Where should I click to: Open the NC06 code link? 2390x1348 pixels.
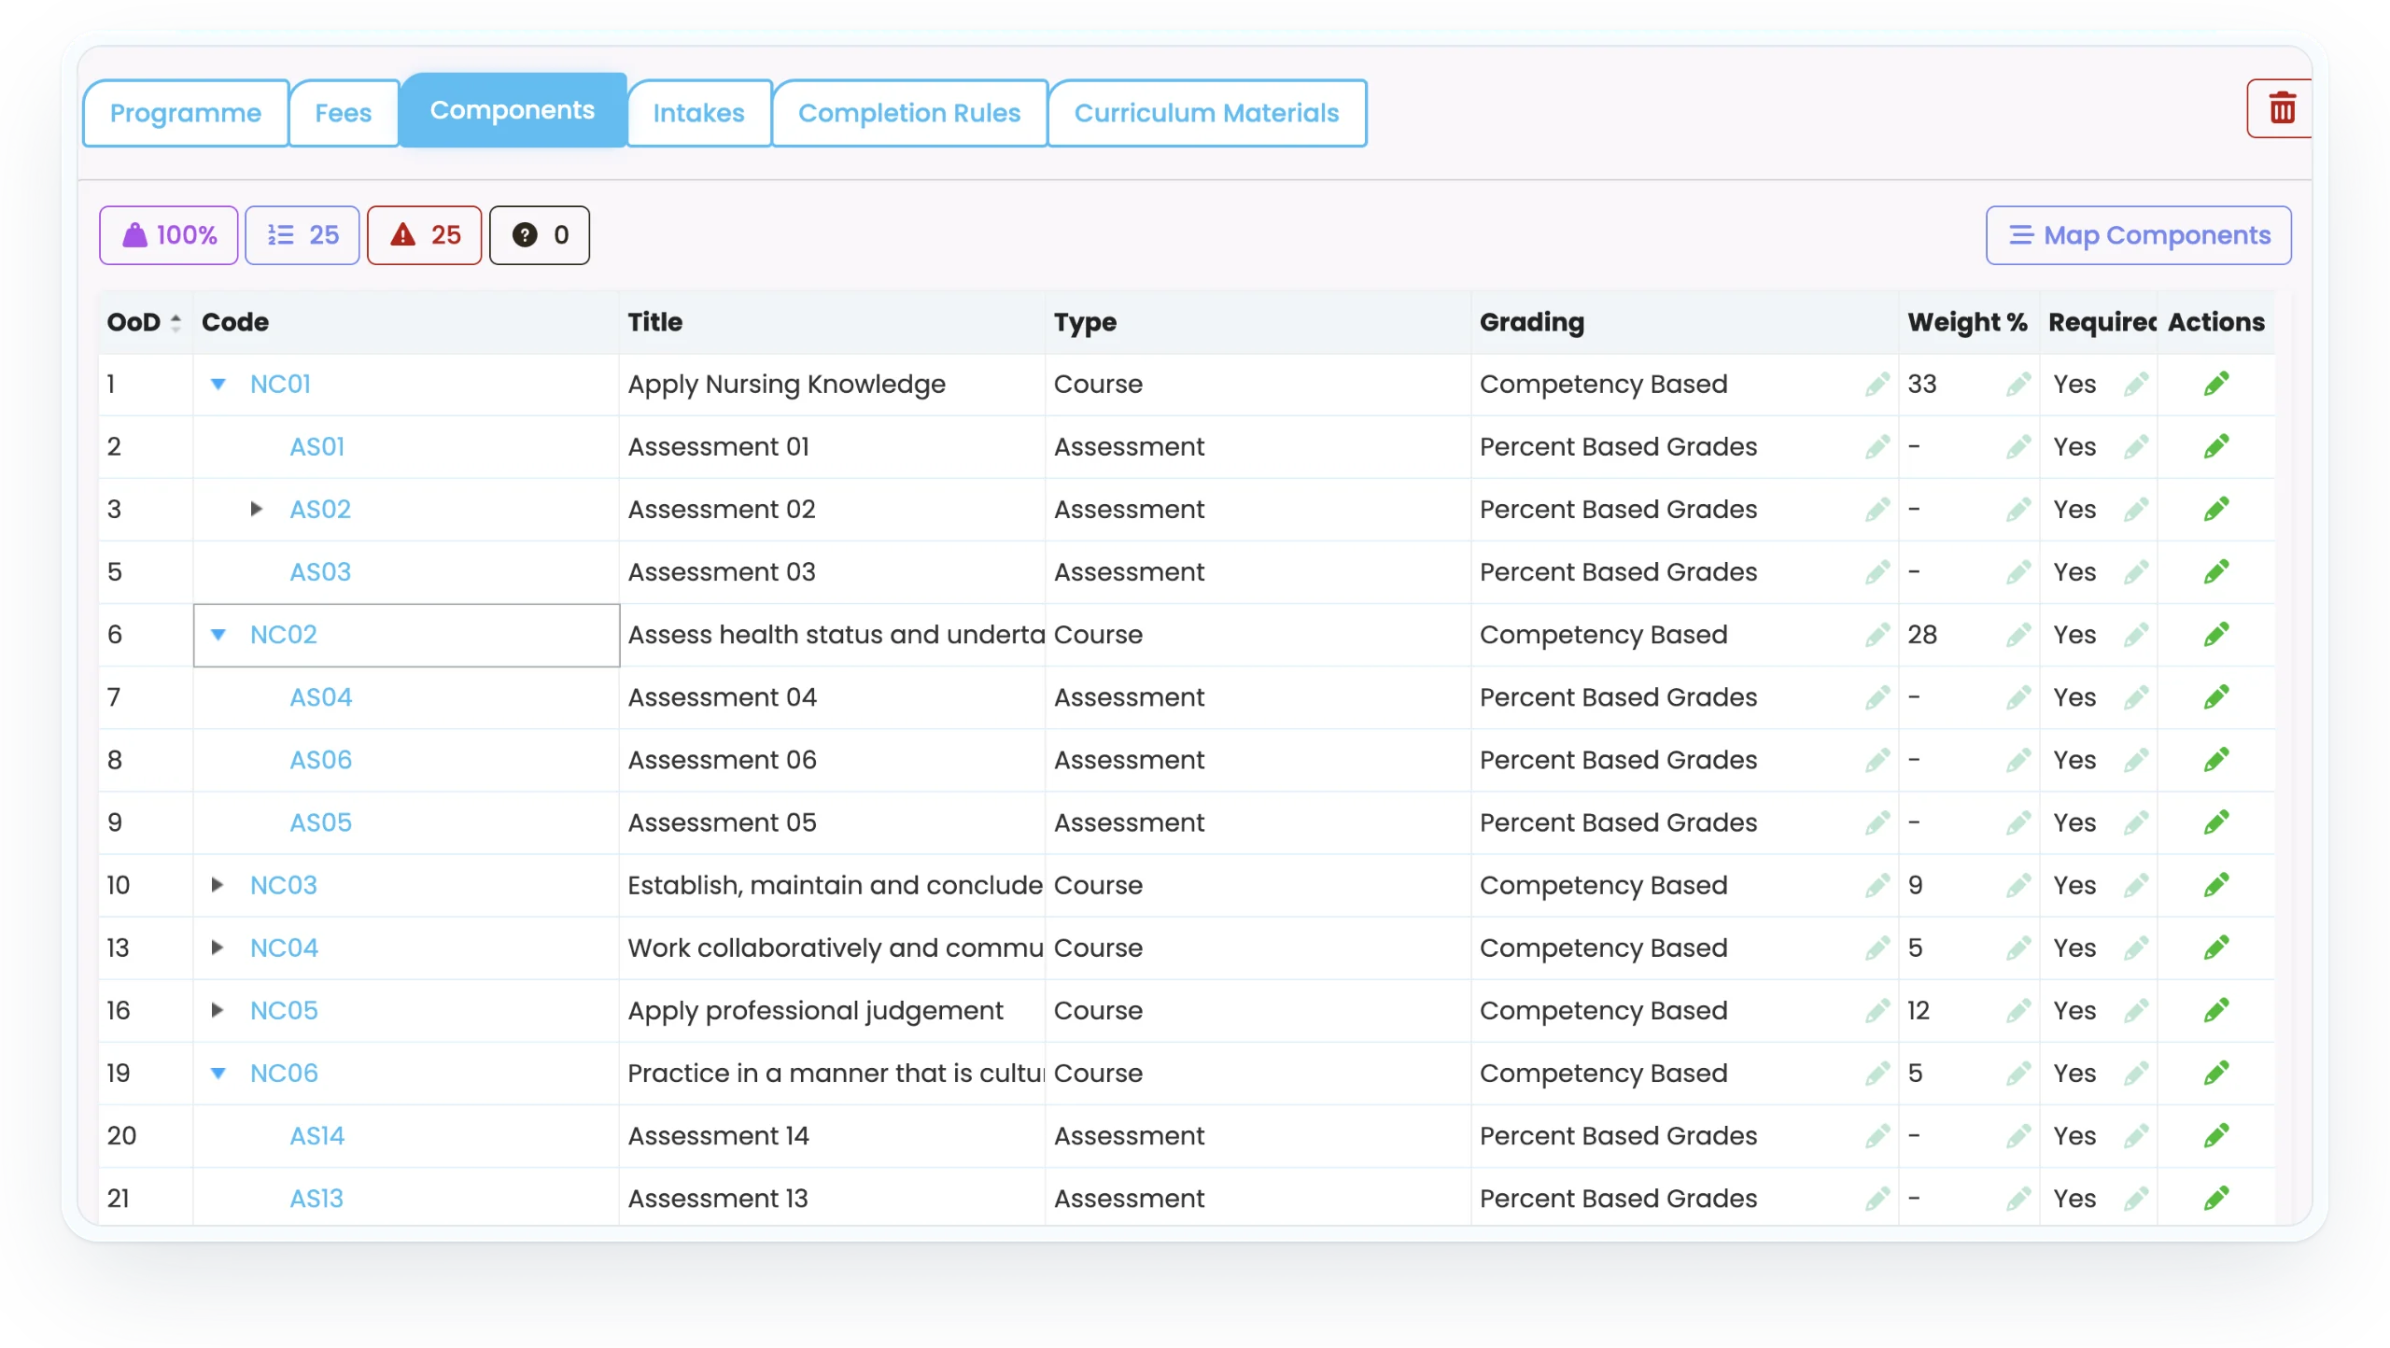coord(284,1073)
